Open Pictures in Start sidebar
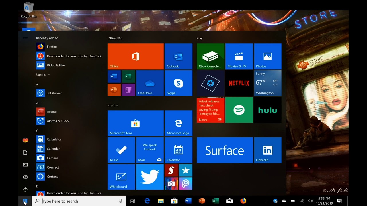 point(25,165)
